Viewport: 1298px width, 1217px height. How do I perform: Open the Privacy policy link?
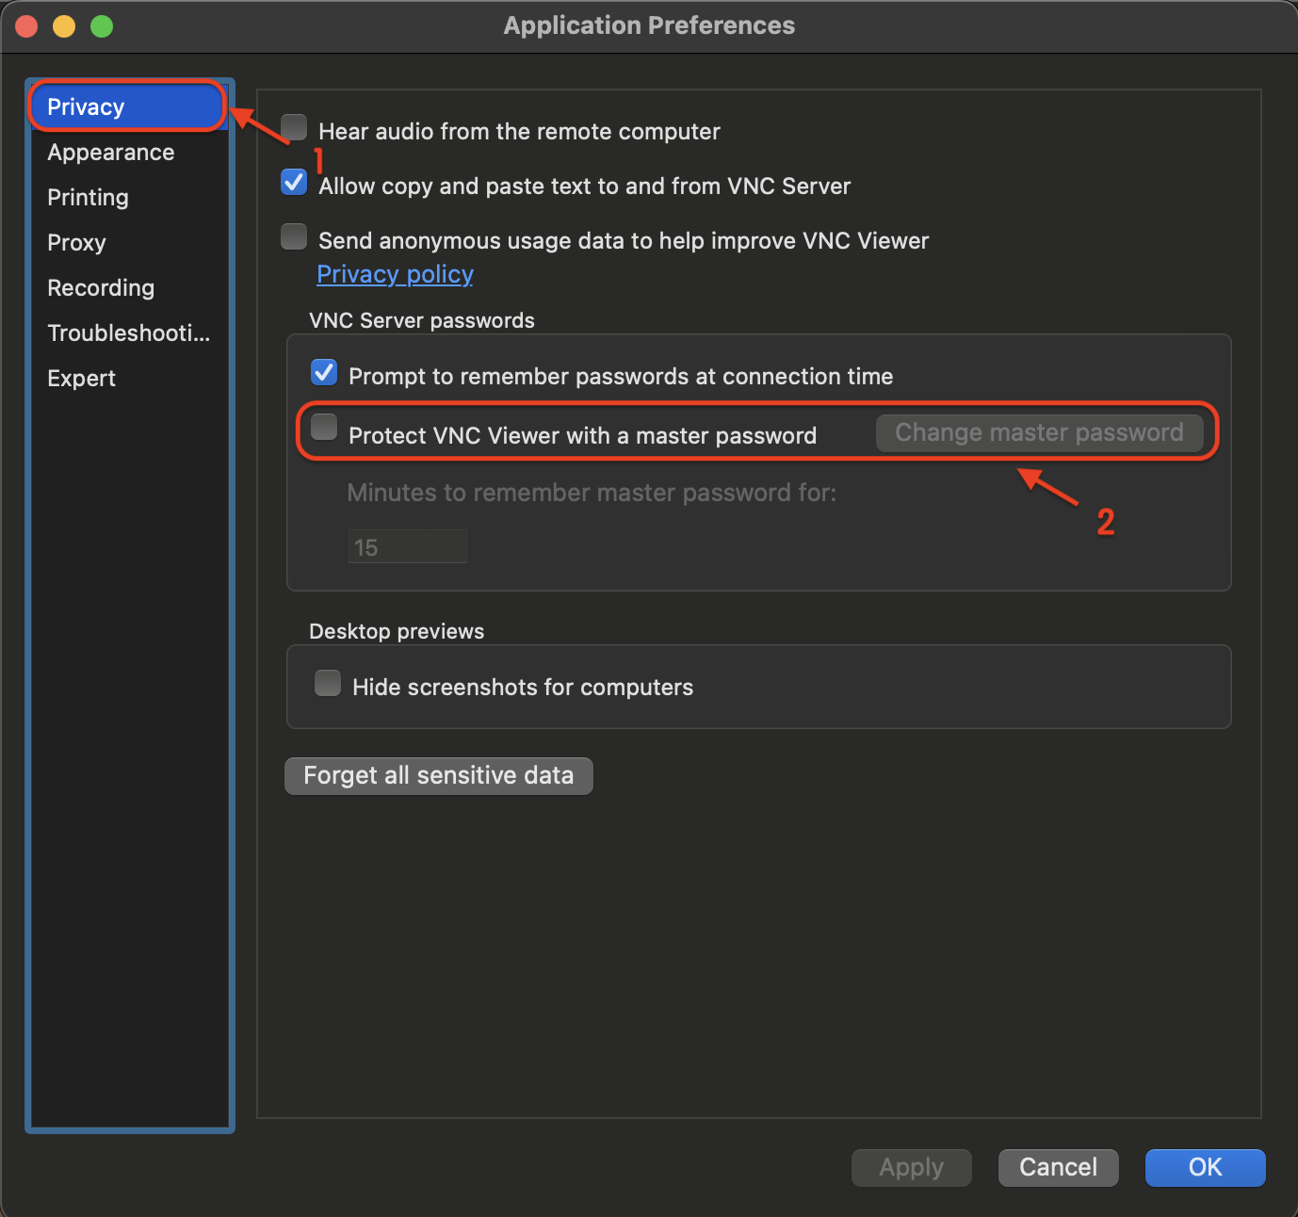[x=395, y=274]
